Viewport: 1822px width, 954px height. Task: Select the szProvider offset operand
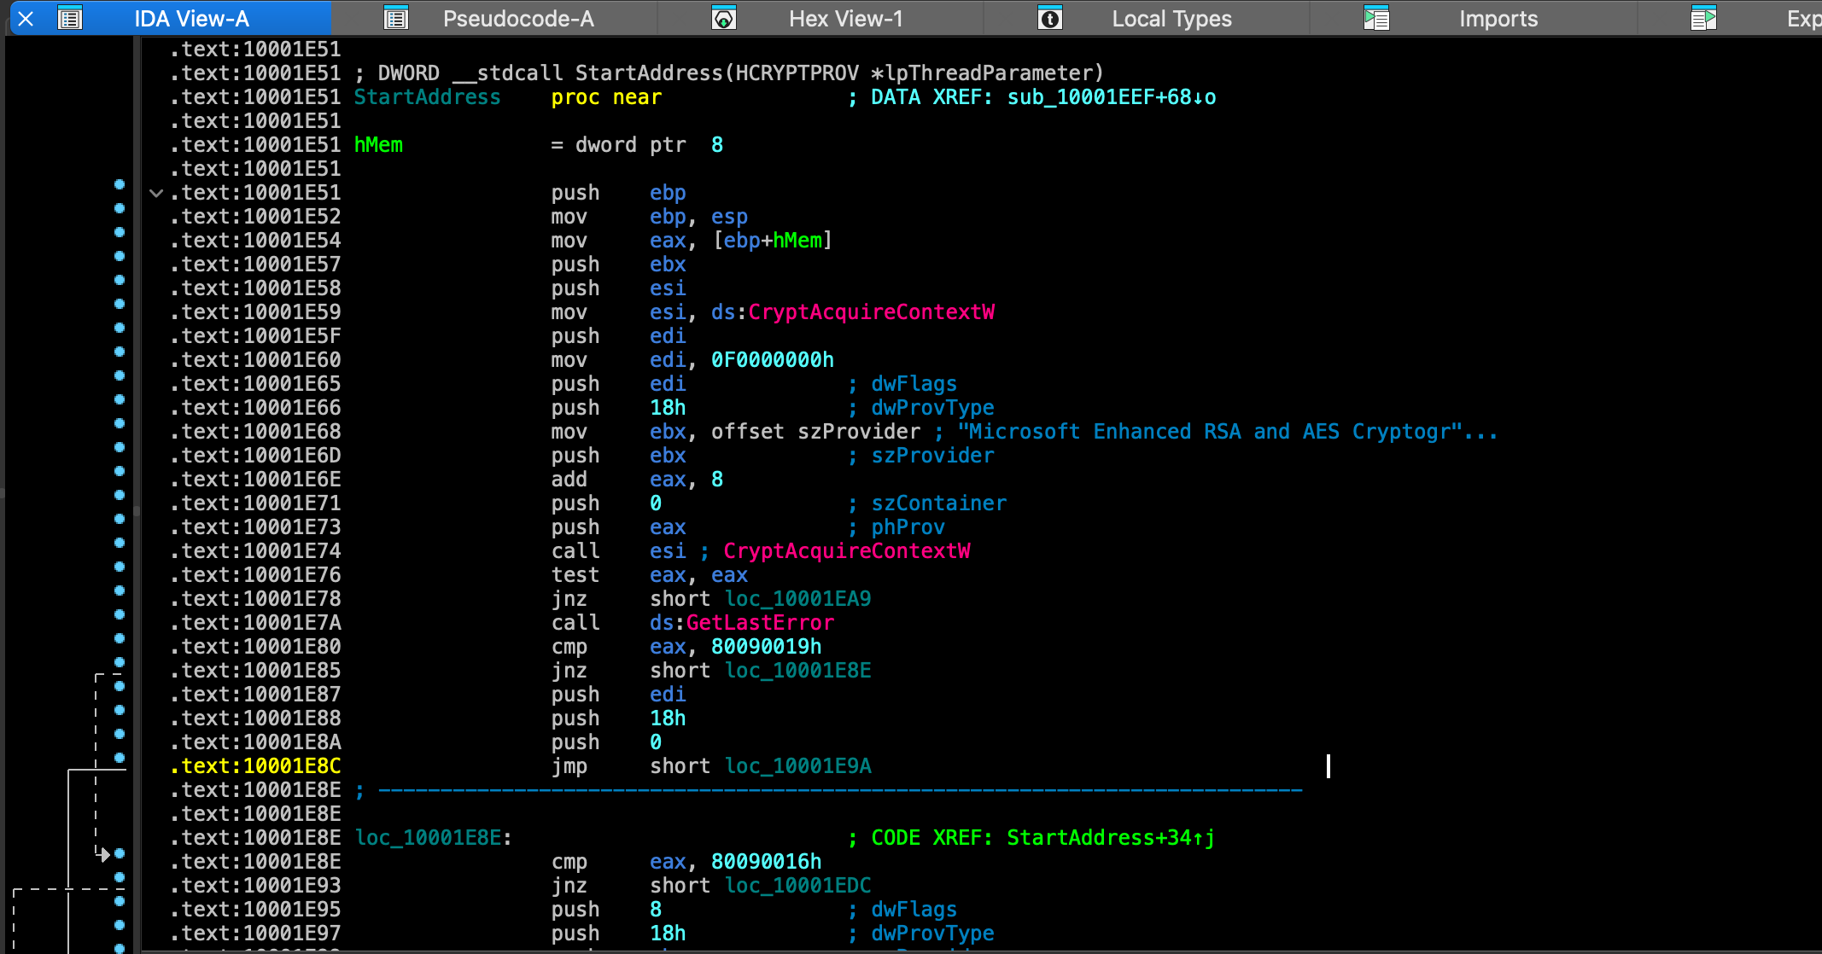tap(859, 432)
